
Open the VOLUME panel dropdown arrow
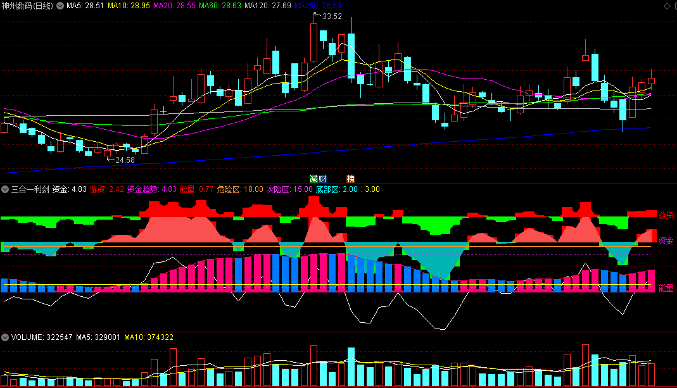coord(5,337)
